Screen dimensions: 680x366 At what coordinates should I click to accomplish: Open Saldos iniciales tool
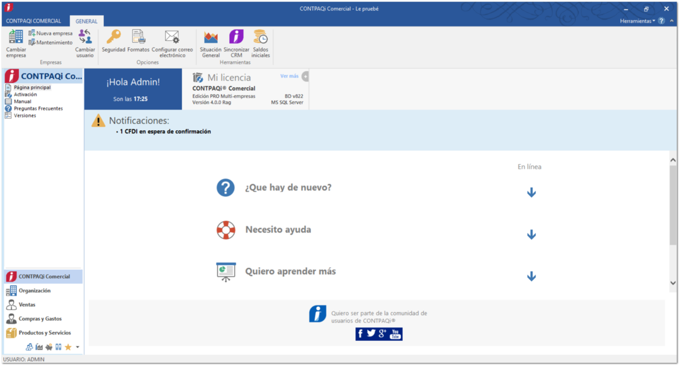(261, 38)
